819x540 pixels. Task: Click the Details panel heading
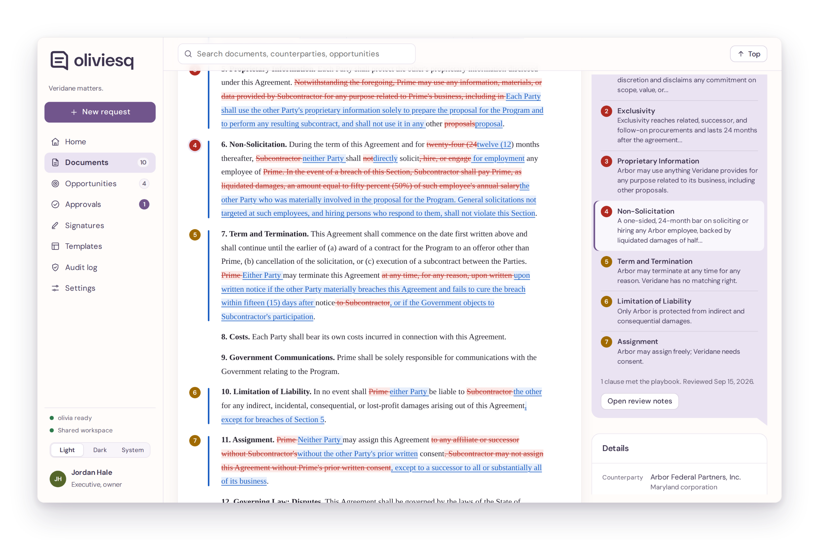pos(615,448)
